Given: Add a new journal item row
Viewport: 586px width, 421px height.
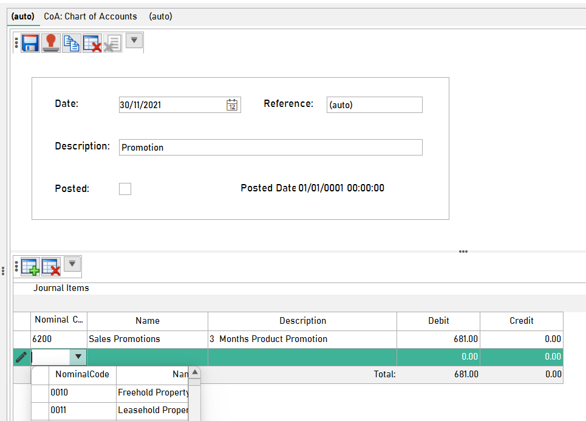Looking at the screenshot, I should point(29,266).
